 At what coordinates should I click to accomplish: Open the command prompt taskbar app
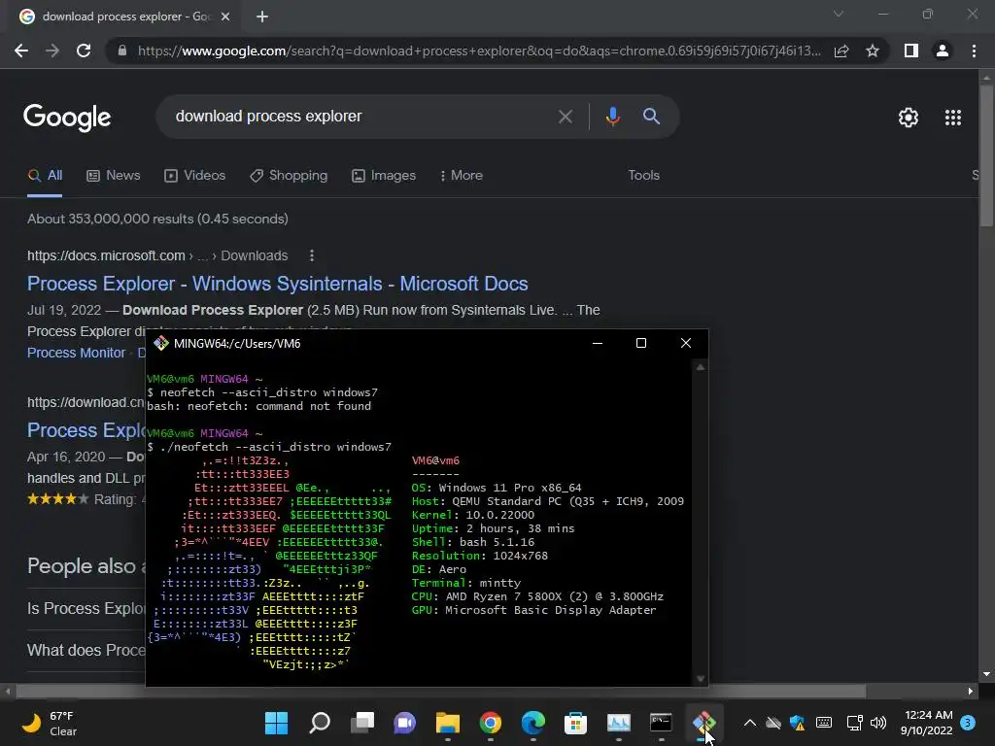[661, 723]
